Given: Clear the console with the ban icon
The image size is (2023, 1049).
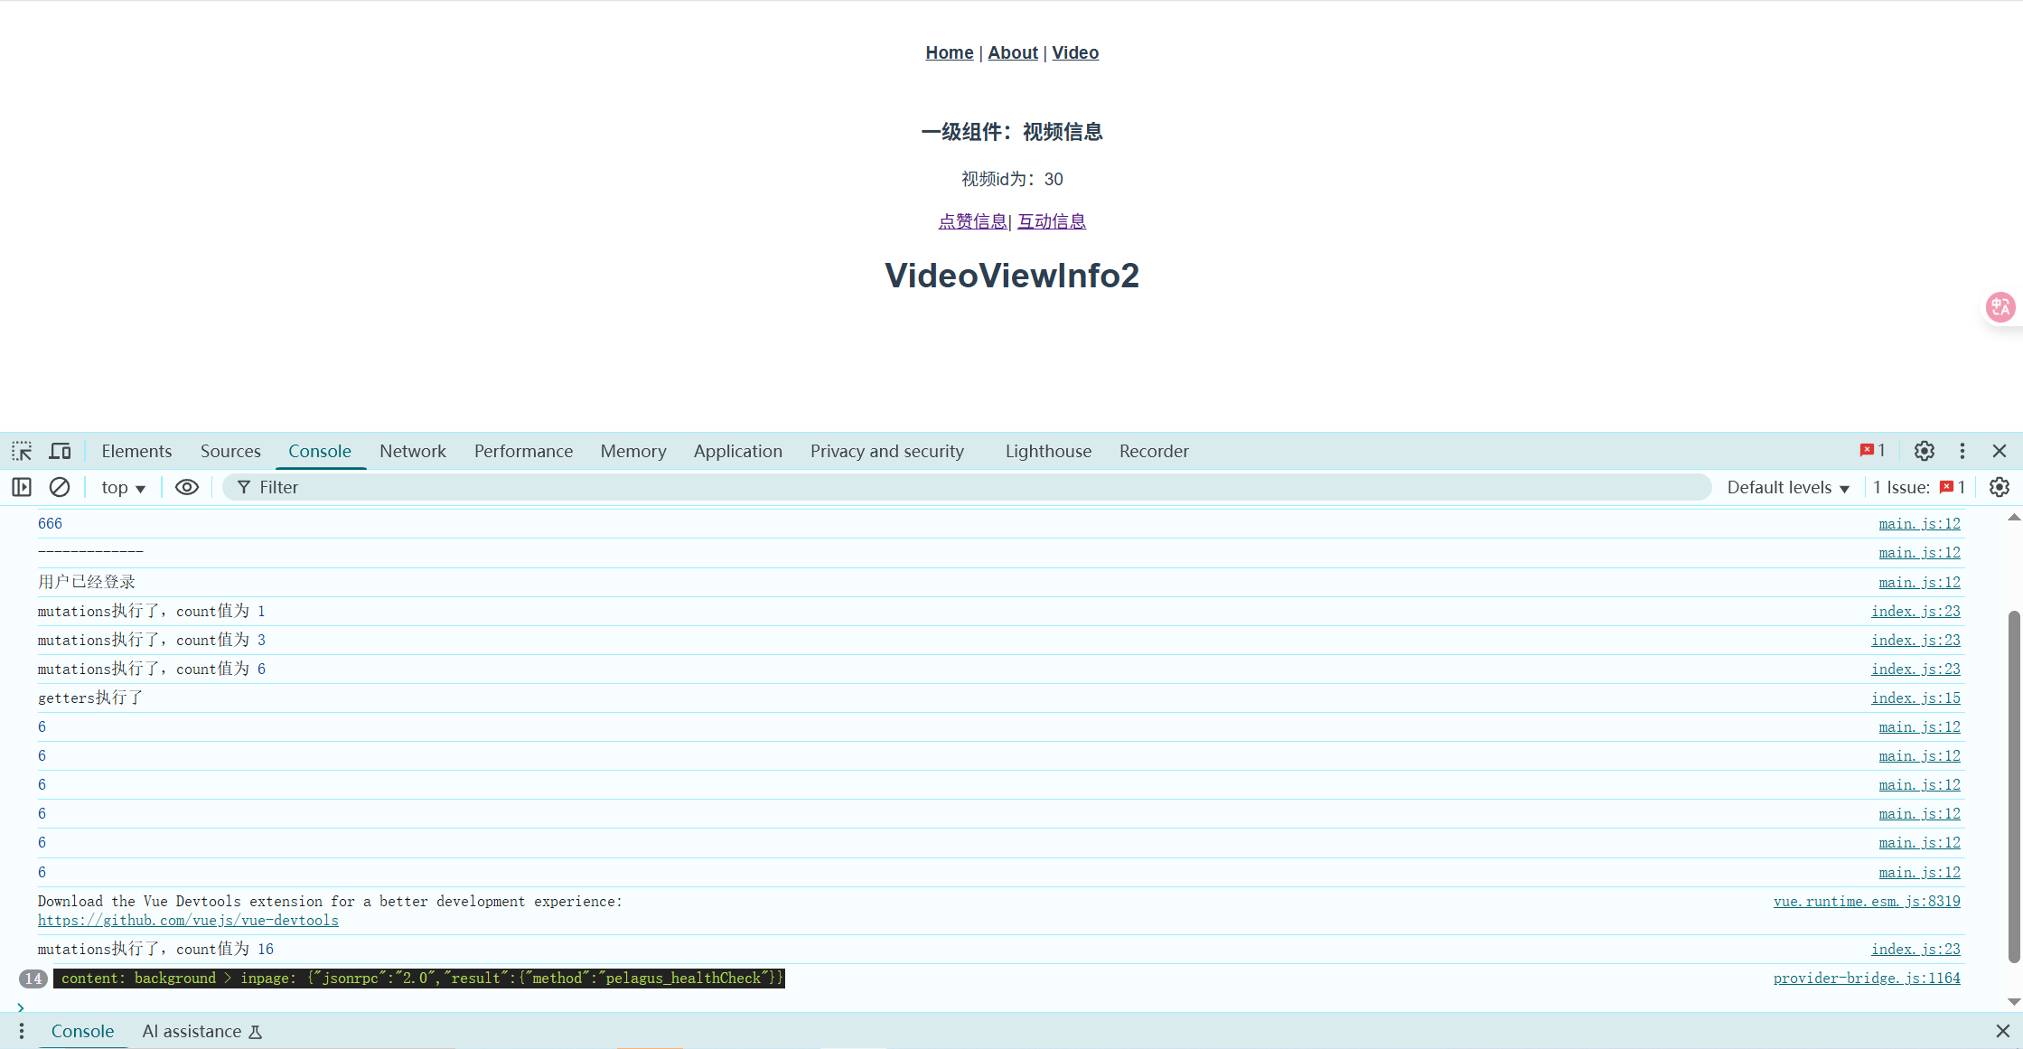Looking at the screenshot, I should tap(60, 487).
